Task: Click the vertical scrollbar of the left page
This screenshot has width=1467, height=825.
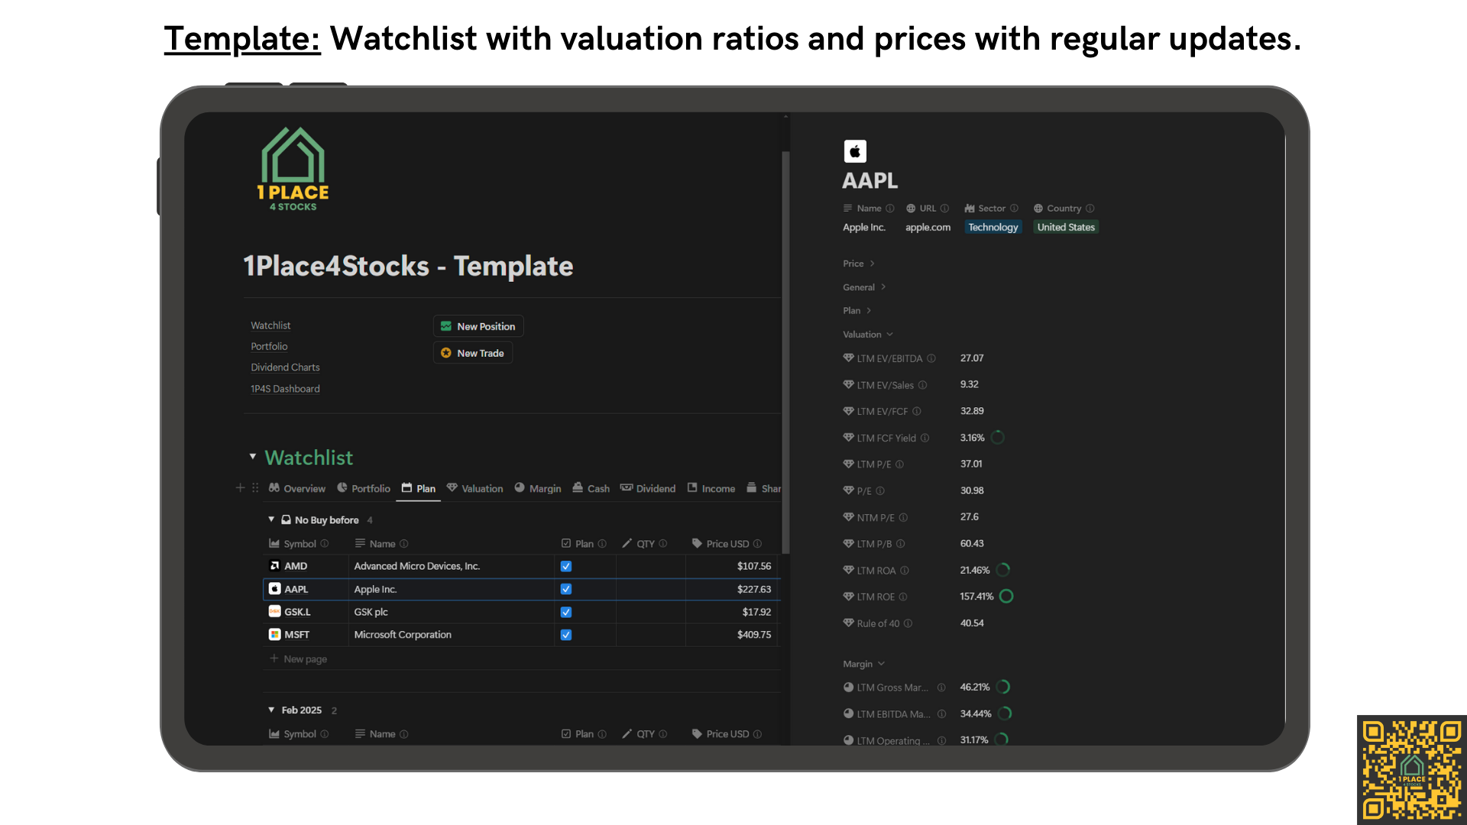Action: click(785, 351)
